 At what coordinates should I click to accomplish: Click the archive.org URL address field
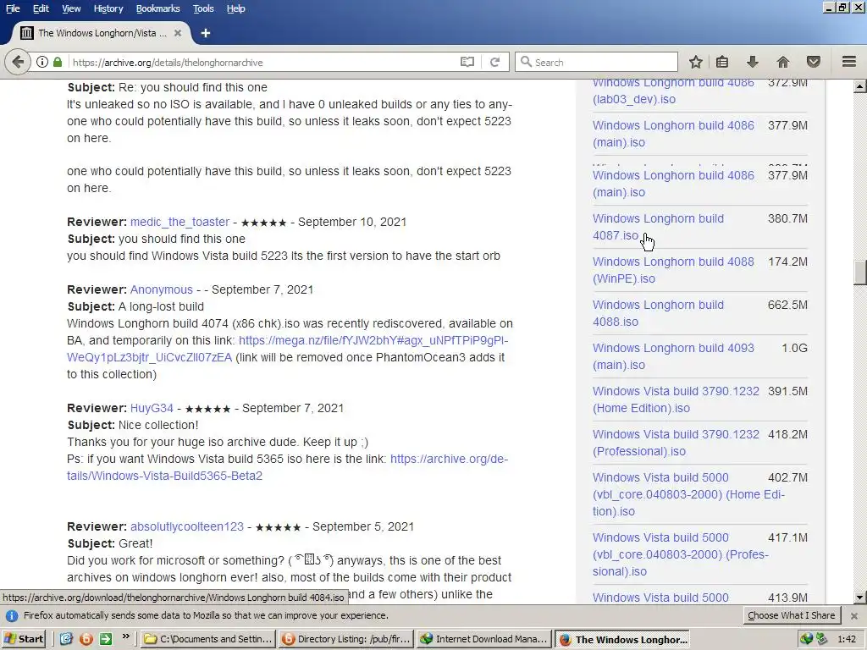click(x=262, y=62)
